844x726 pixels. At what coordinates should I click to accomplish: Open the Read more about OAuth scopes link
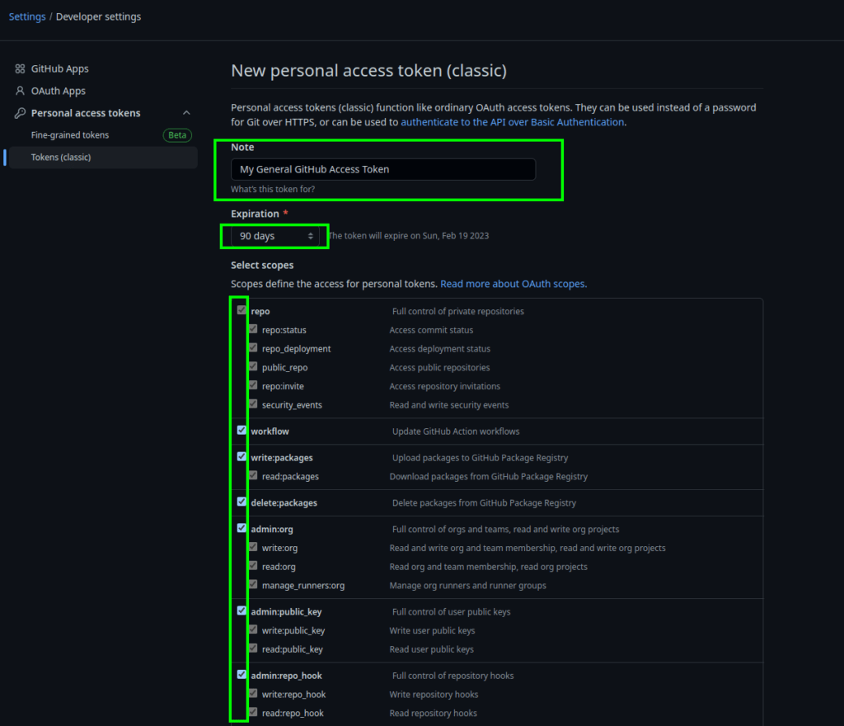click(513, 284)
